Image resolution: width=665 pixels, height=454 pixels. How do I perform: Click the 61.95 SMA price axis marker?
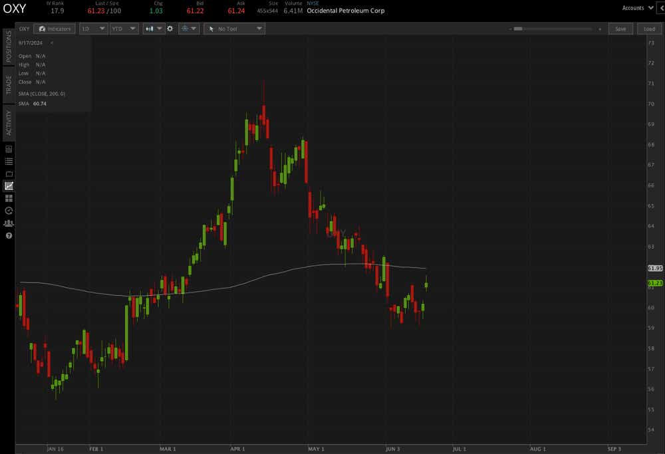click(655, 269)
